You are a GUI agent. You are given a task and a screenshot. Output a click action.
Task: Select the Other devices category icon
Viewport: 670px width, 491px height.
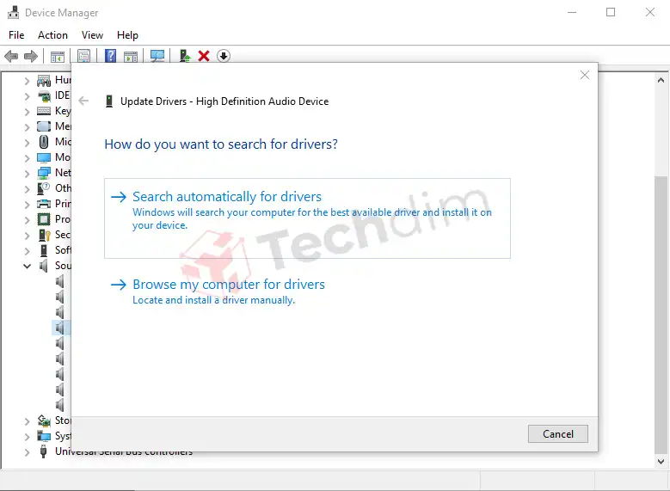pos(44,188)
